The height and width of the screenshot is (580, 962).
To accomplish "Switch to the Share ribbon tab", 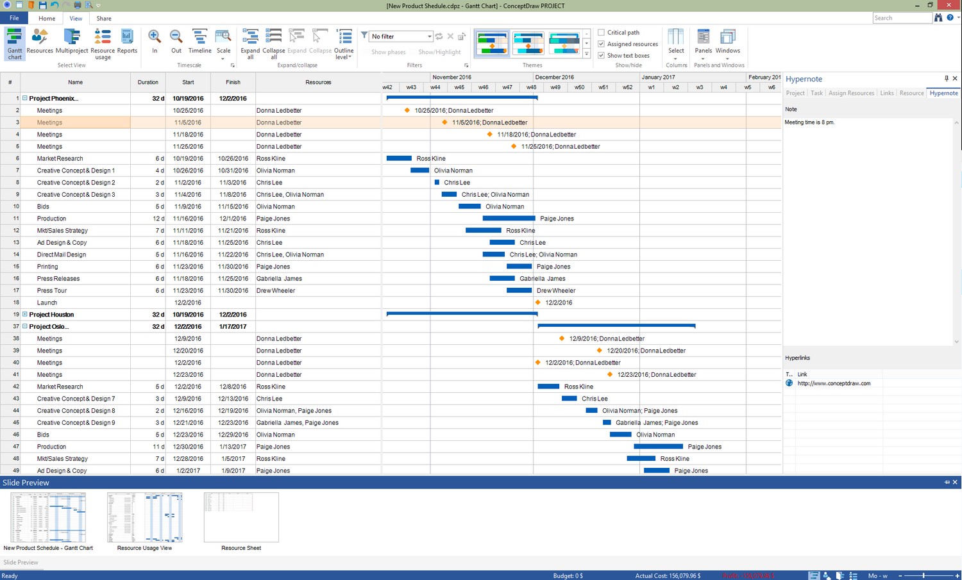I will pyautogui.click(x=104, y=18).
